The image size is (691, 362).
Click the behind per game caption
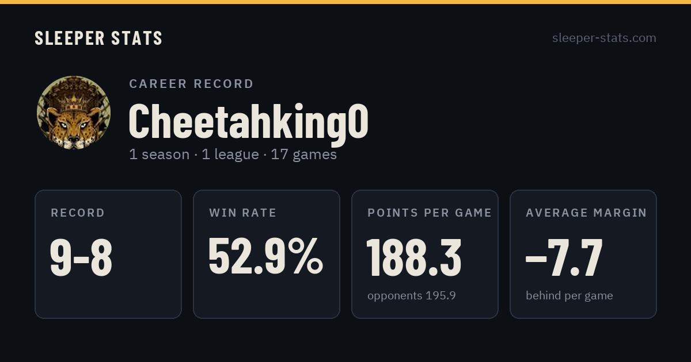[x=569, y=296]
